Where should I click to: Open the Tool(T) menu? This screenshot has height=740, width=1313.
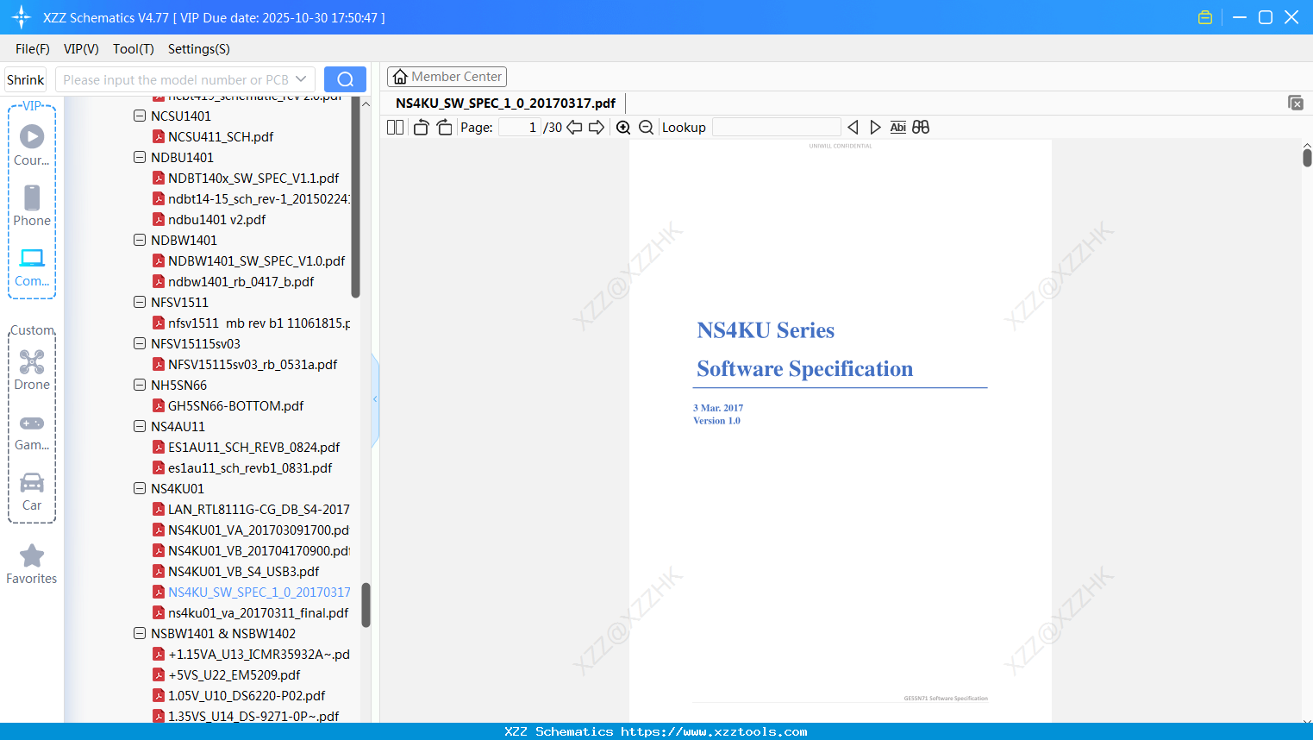tap(134, 49)
